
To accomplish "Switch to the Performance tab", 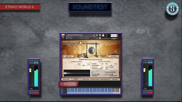I will (x=105, y=79).
